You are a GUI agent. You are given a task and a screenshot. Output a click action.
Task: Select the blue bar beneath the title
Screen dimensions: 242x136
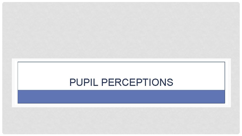tap(121, 96)
